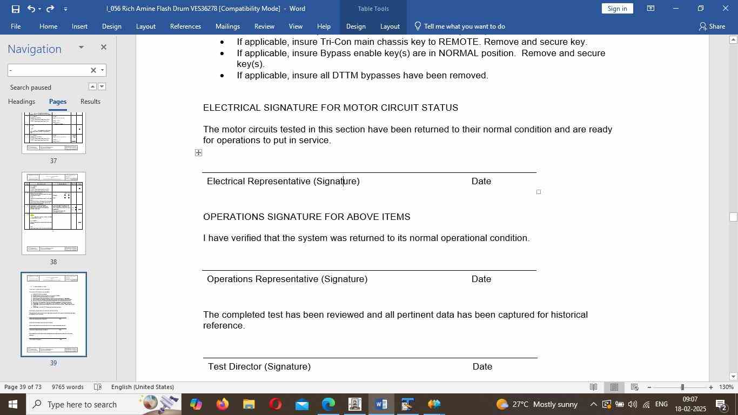Click the Sign in button
738x415 pixels.
(x=617, y=9)
